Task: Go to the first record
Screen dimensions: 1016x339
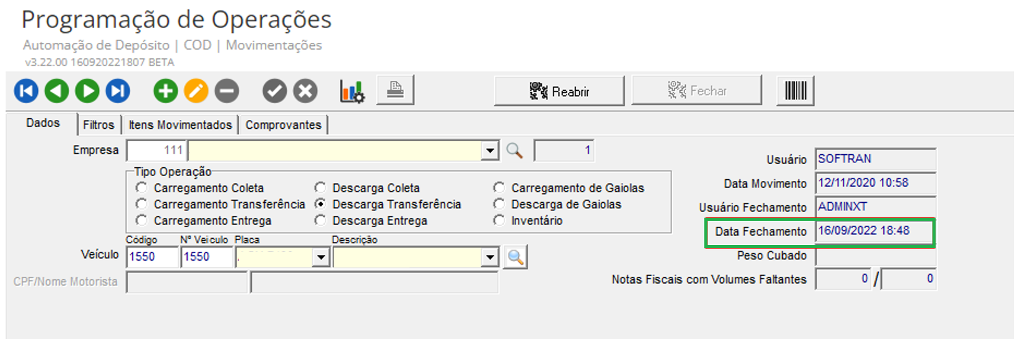Action: (26, 91)
